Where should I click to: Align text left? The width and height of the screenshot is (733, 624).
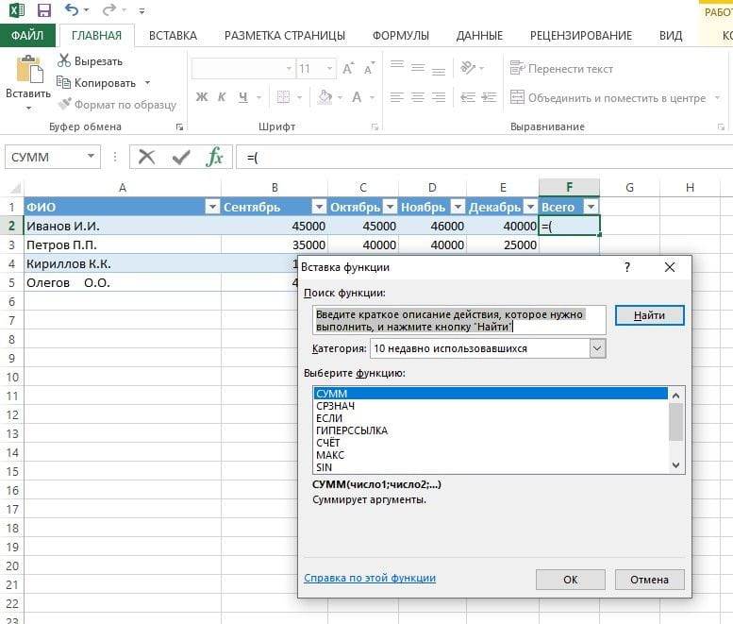[x=397, y=97]
